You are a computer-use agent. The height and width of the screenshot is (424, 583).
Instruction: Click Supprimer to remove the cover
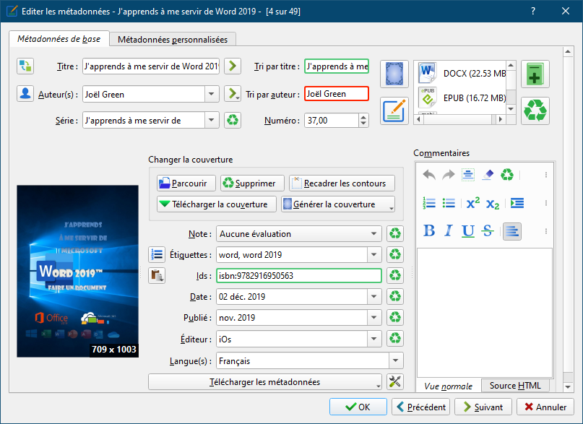tap(252, 183)
